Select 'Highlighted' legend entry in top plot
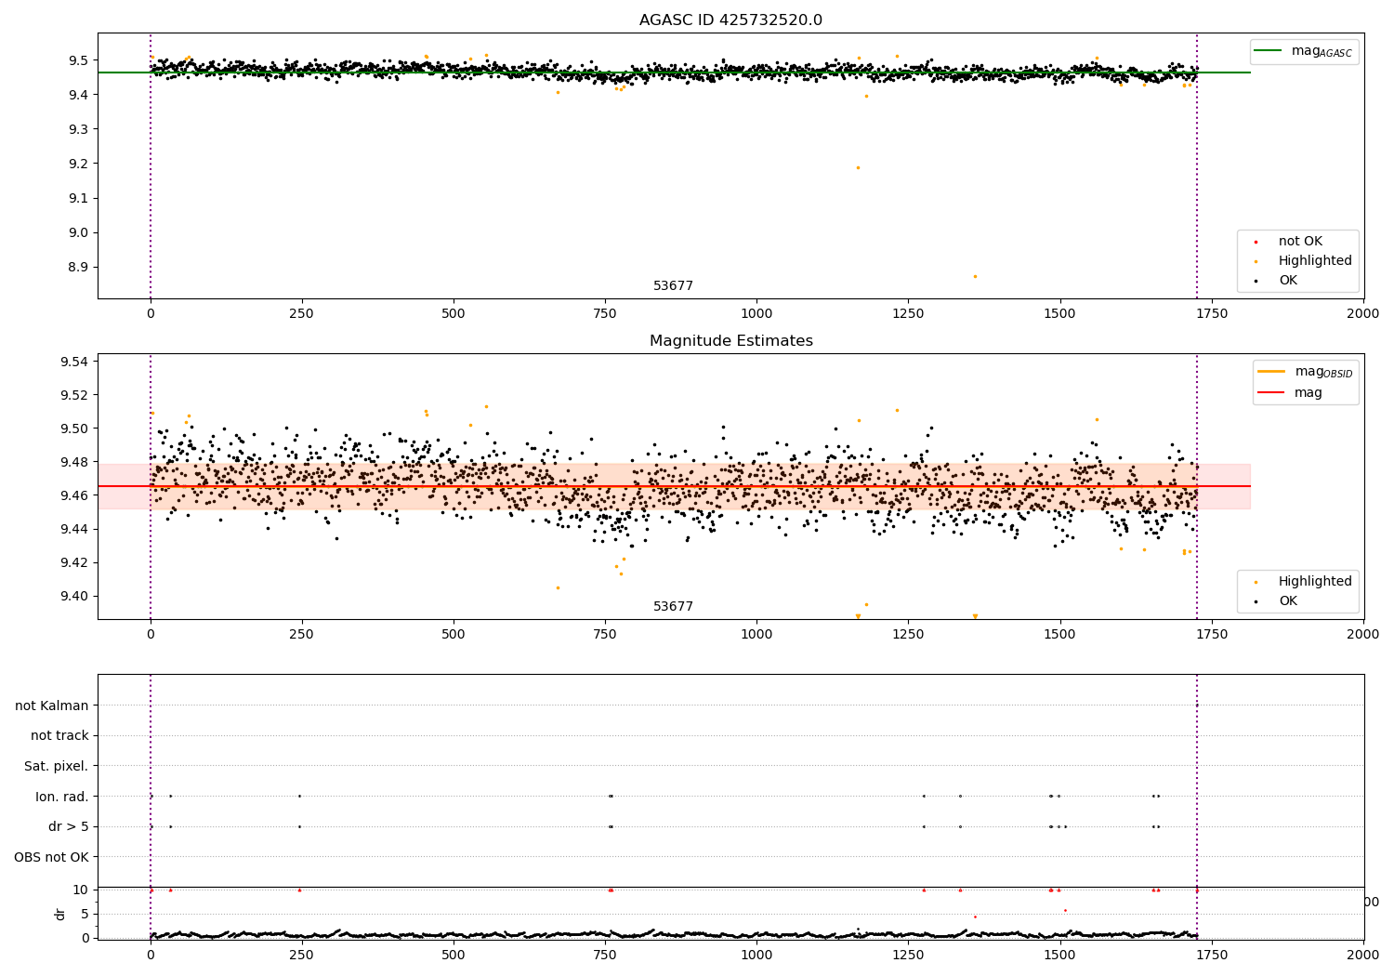The height and width of the screenshot is (976, 1394). click(1304, 261)
